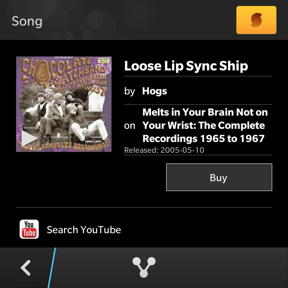288x288 pixels.
Task: Open the share icon in bottom bar
Action: pyautogui.click(x=144, y=267)
